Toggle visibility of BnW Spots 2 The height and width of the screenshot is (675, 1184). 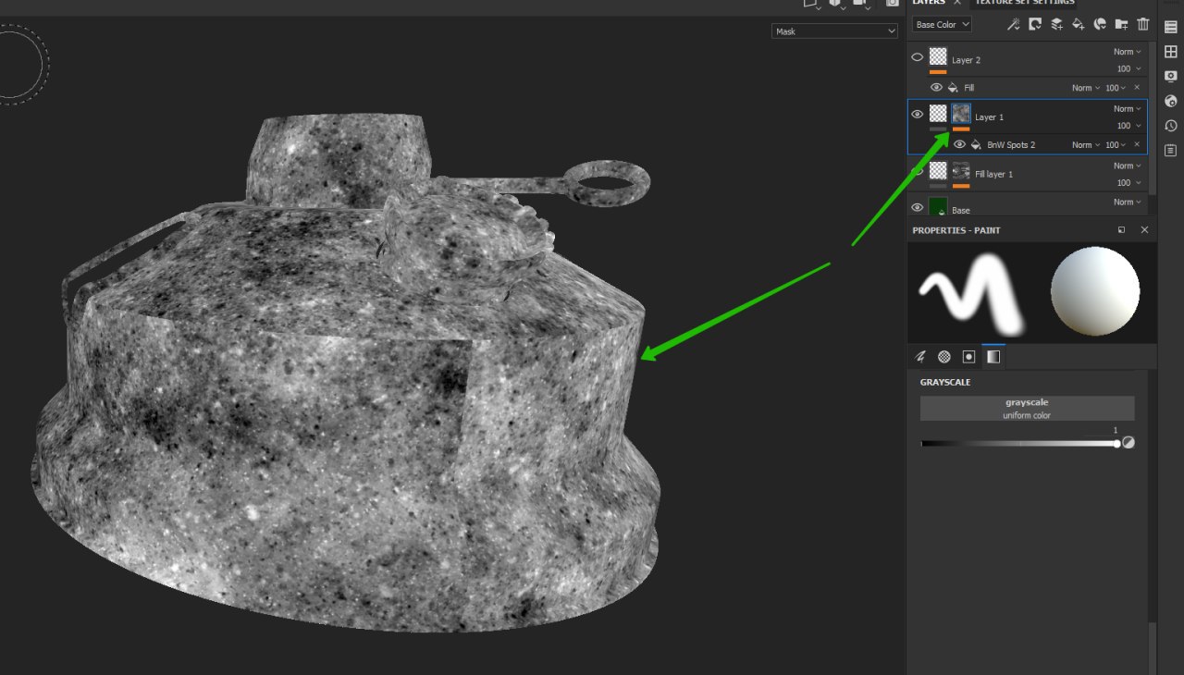959,145
